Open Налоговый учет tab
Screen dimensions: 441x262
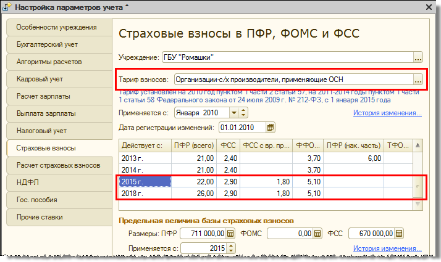pos(59,131)
